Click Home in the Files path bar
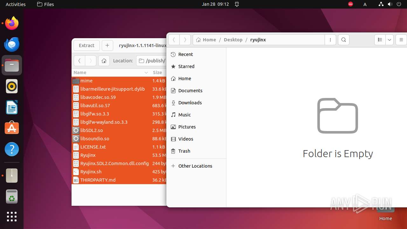This screenshot has height=229, width=407. click(206, 40)
